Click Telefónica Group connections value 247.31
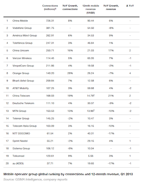The height and width of the screenshot is (185, 145). tap(50, 43)
